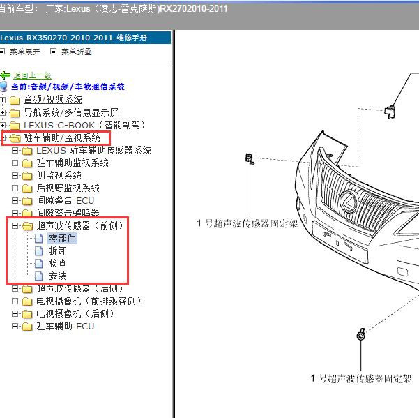Viewport: 419px width, 418px height.
Task: Click the green back arrow icon
Action: tap(6, 75)
